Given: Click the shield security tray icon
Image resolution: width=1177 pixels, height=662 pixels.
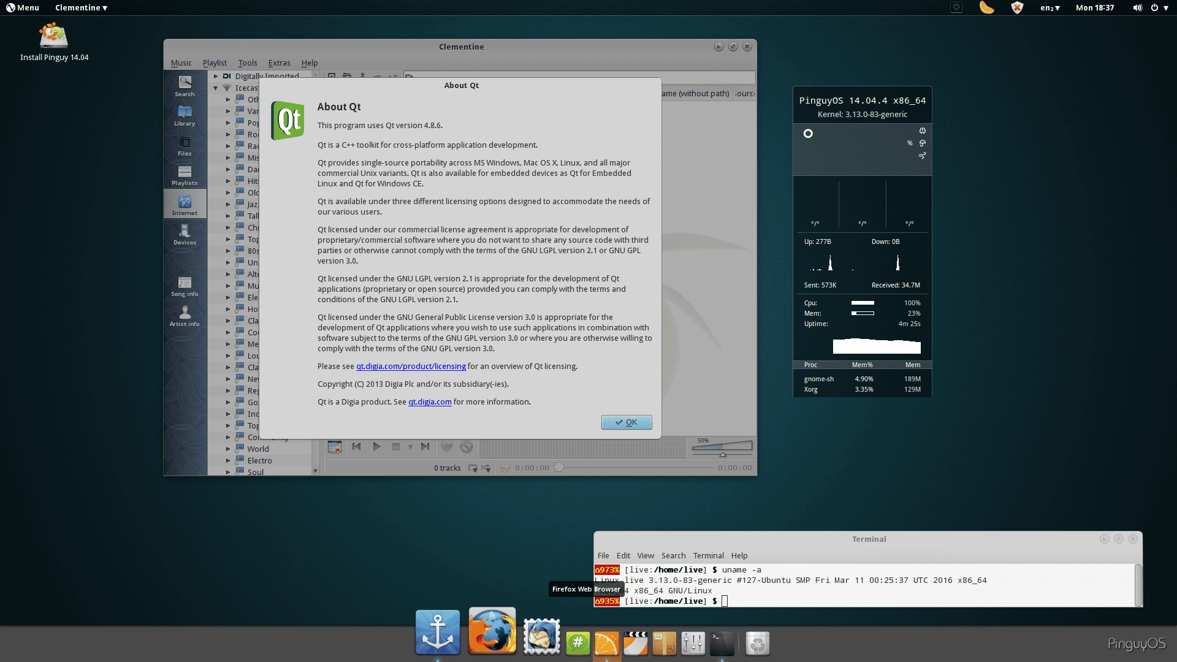Looking at the screenshot, I should (x=1017, y=7).
